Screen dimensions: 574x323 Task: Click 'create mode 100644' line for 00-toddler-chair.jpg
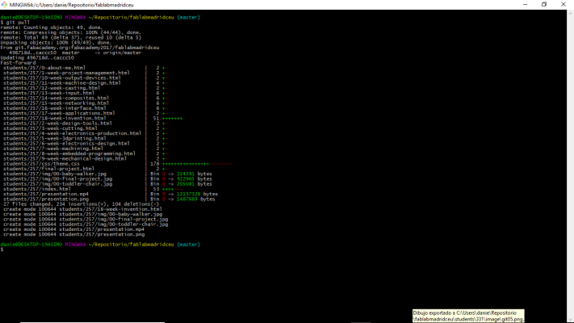point(86,224)
